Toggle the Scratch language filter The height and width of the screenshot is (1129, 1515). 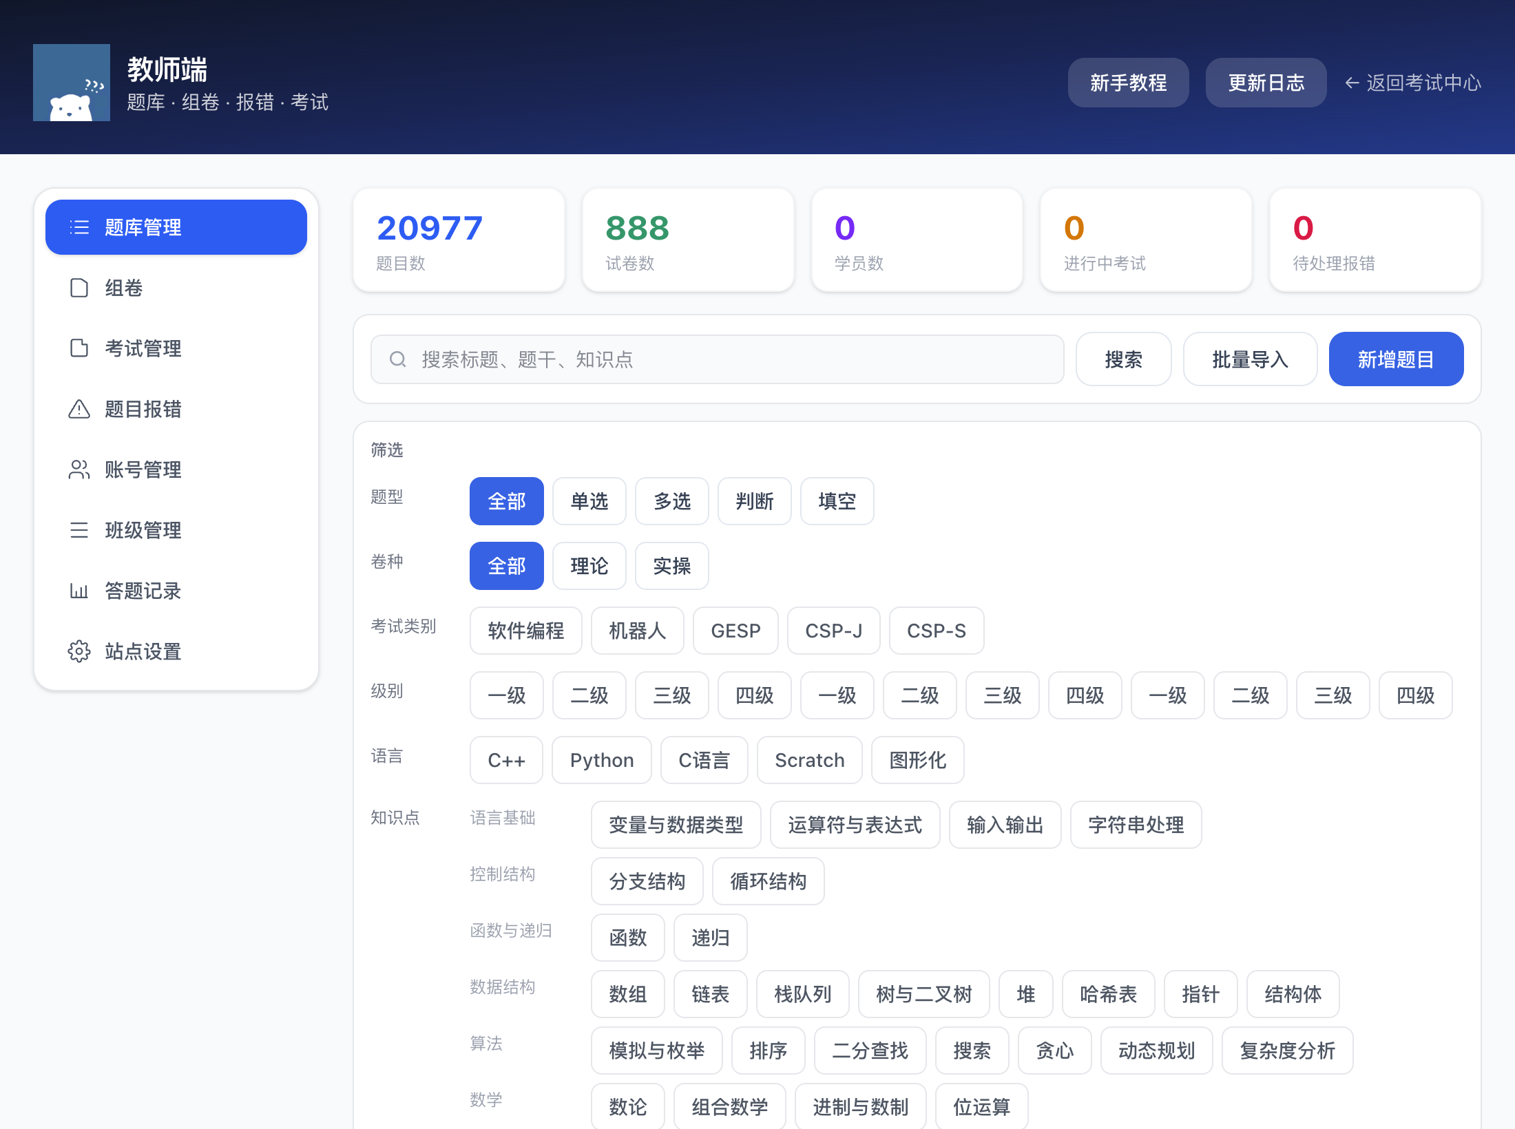(x=810, y=760)
